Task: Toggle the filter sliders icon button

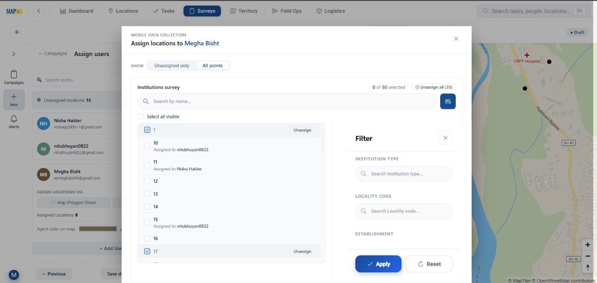Action: [448, 101]
